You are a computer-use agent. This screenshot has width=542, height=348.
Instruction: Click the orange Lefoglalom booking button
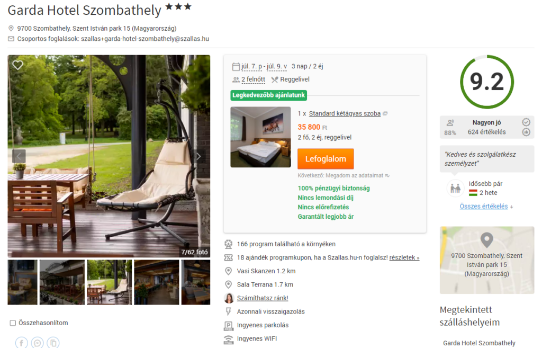pos(326,159)
